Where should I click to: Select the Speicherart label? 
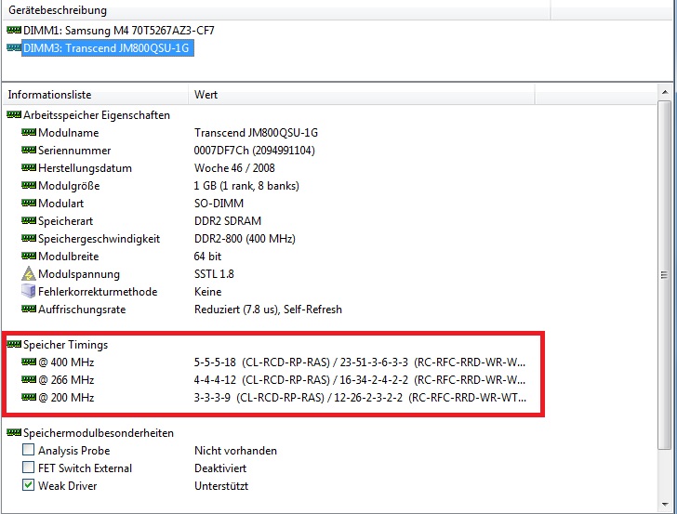point(66,221)
